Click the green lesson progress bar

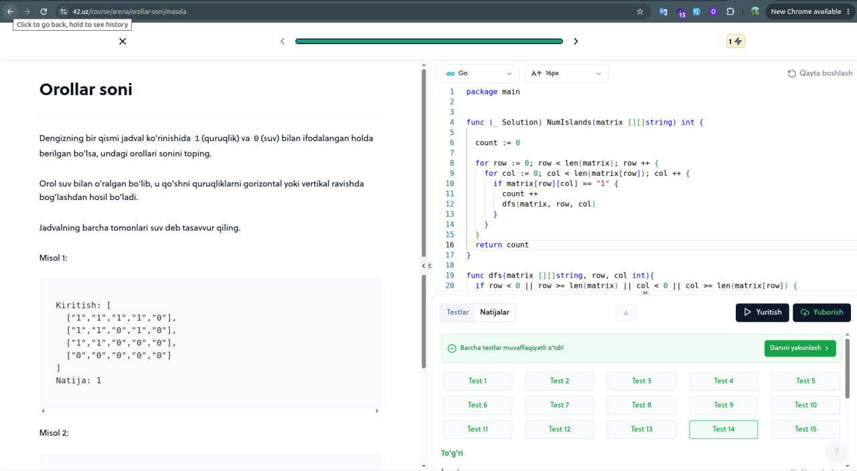429,41
